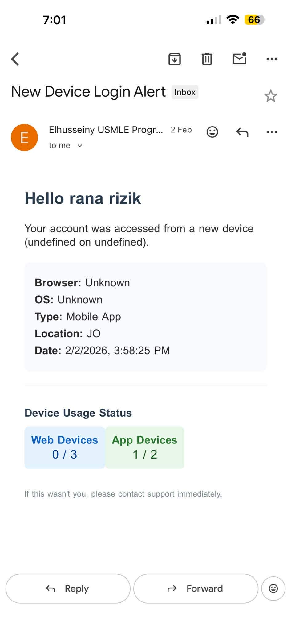Archive this email message
Image resolution: width=291 pixels, height=632 pixels.
pos(174,59)
